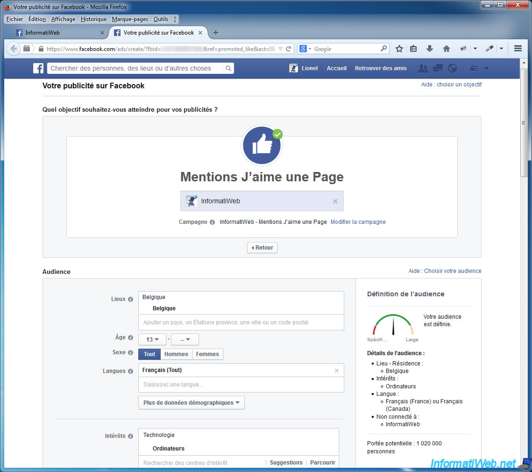Click the info icon next to Langues

click(130, 371)
